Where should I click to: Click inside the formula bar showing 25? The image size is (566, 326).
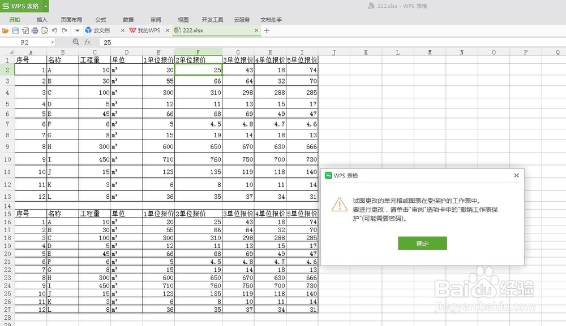tap(170, 42)
